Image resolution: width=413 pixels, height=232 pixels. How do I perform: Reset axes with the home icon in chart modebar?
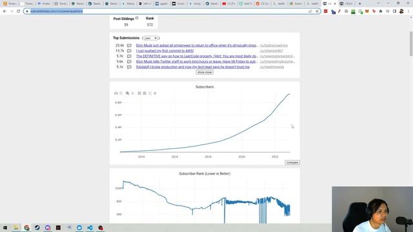pyautogui.click(x=155, y=93)
